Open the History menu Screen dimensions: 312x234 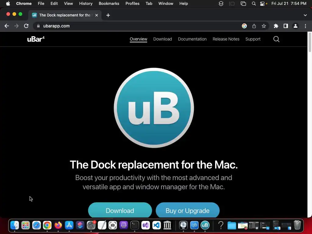point(86,3)
